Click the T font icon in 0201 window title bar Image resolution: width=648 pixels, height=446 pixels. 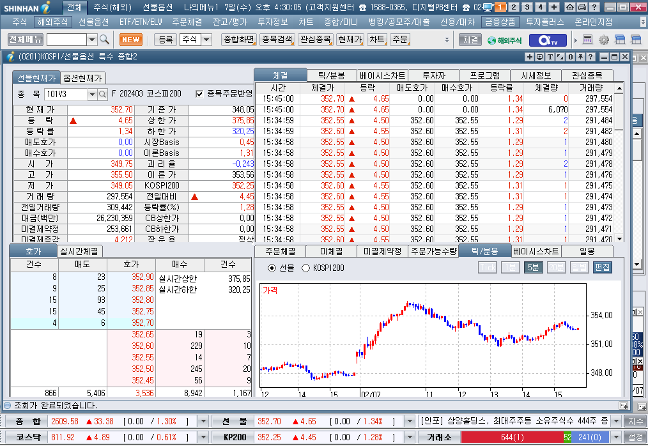pyautogui.click(x=550, y=57)
